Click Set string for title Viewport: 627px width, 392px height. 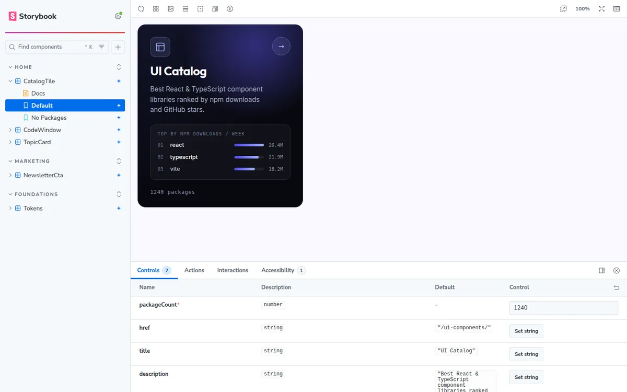point(526,354)
